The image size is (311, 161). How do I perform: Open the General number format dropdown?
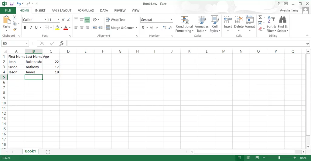(x=171, y=20)
